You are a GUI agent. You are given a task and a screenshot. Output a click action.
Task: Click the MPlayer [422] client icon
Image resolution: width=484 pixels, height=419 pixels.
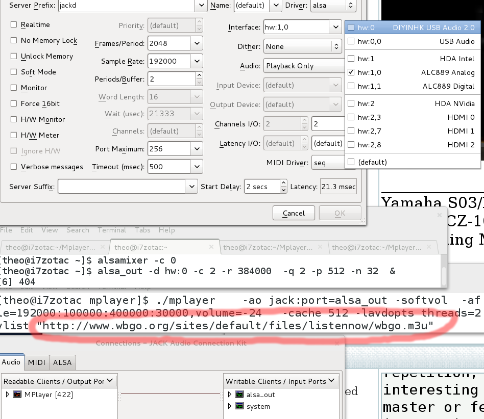pyautogui.click(x=17, y=395)
